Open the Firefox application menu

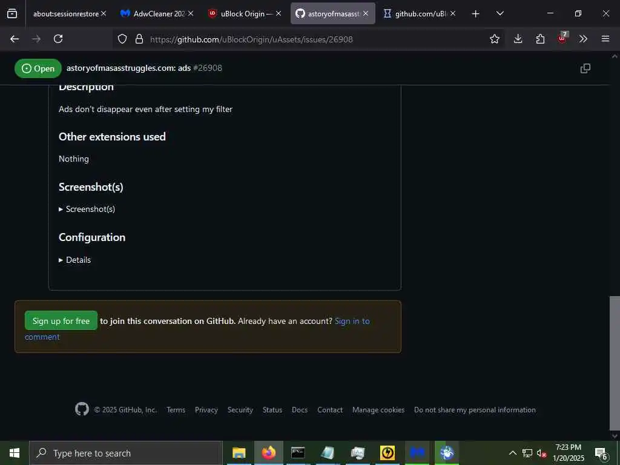pos(605,39)
